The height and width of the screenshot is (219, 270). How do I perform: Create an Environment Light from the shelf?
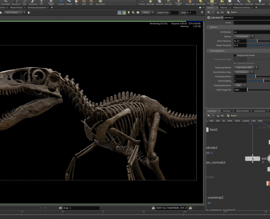(212, 3)
